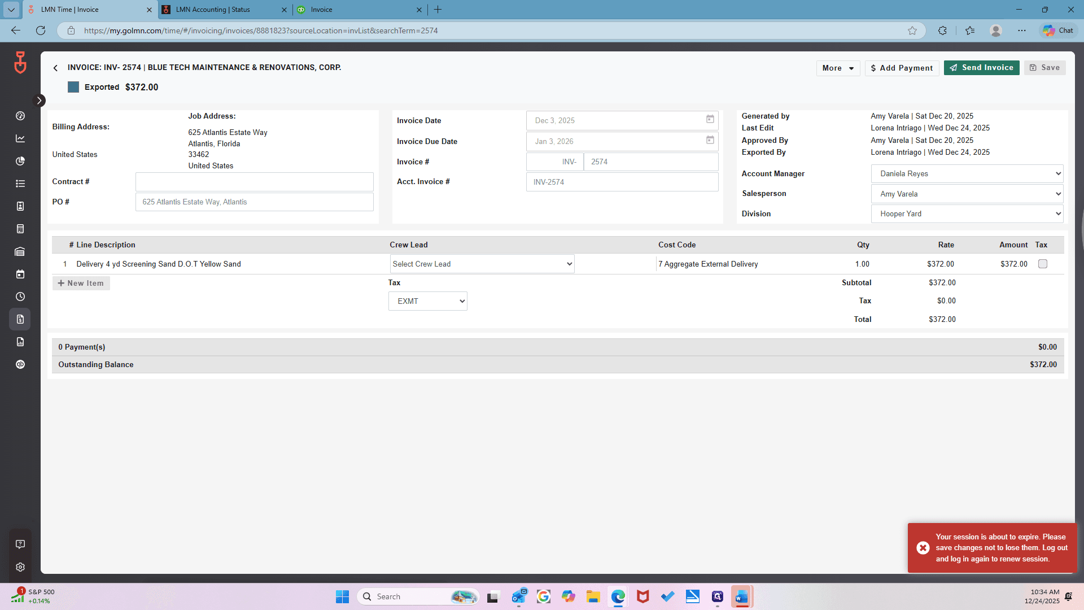This screenshot has width=1084, height=610.
Task: Open the Salesperson dropdown
Action: 967,194
